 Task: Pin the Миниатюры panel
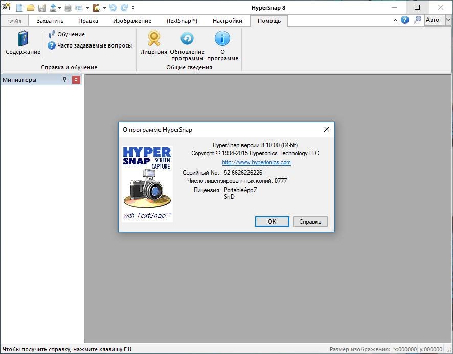click(65, 79)
